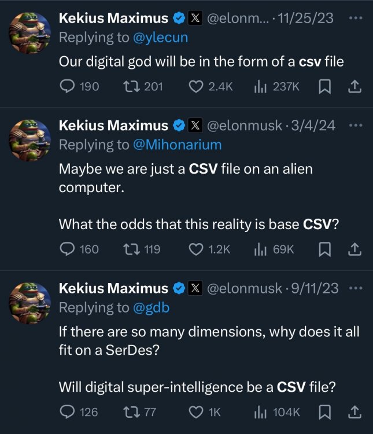
Task: Like the alien computer CSV tweet
Action: 197,249
